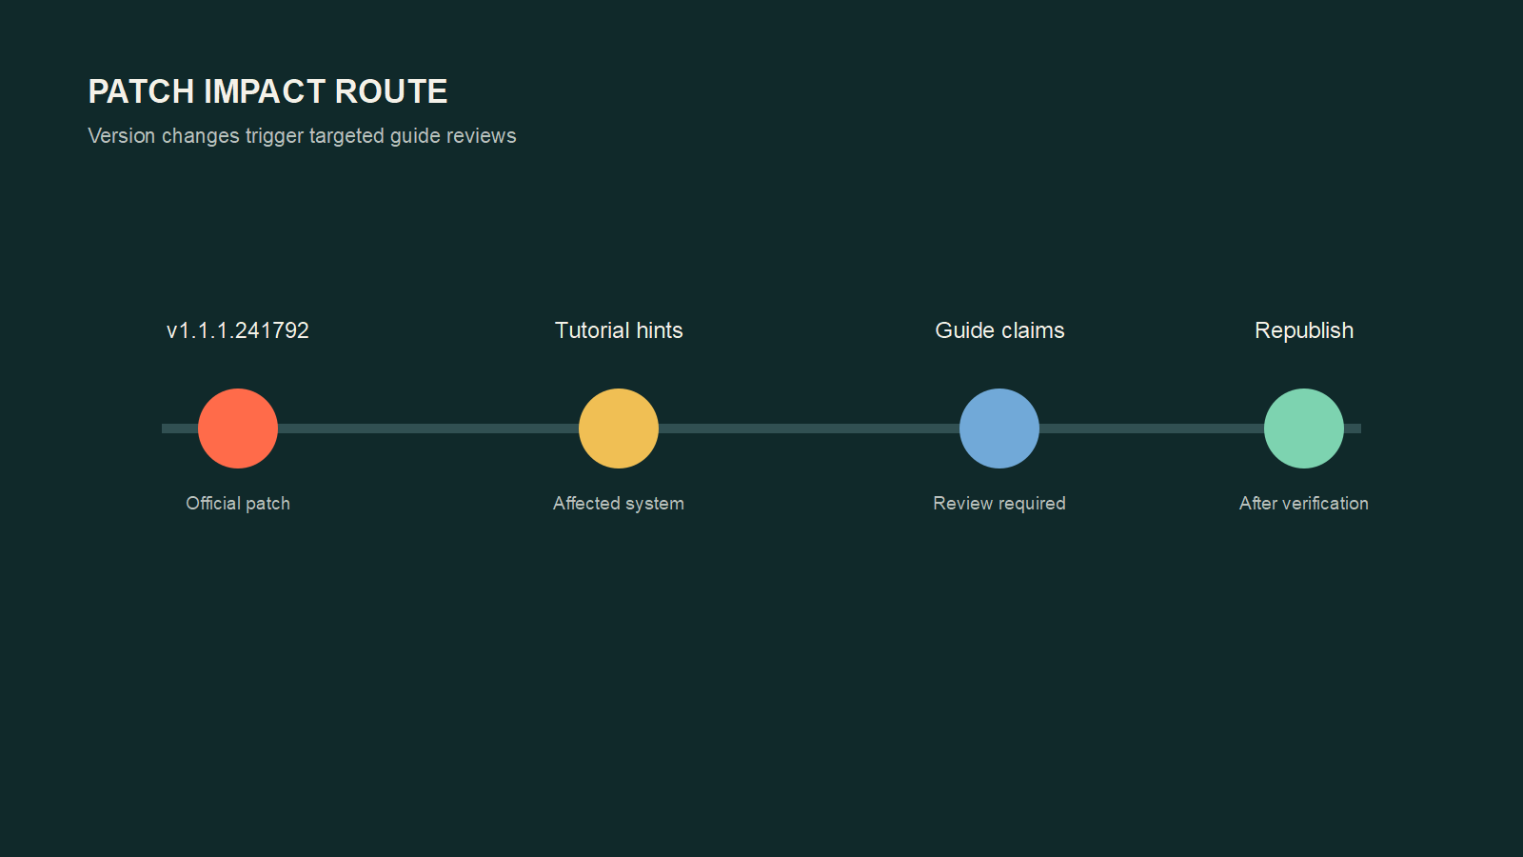Select the Guide claims label
The image size is (1523, 857).
coord(999,330)
